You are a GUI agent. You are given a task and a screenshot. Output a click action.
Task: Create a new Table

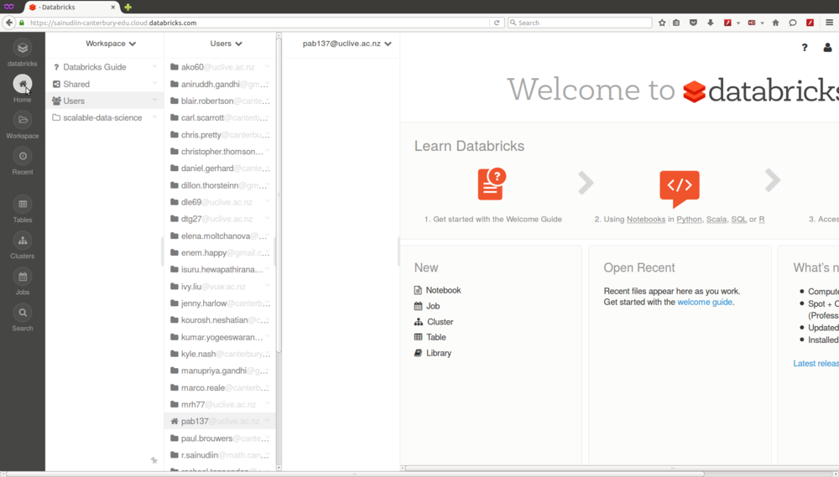pyautogui.click(x=430, y=338)
